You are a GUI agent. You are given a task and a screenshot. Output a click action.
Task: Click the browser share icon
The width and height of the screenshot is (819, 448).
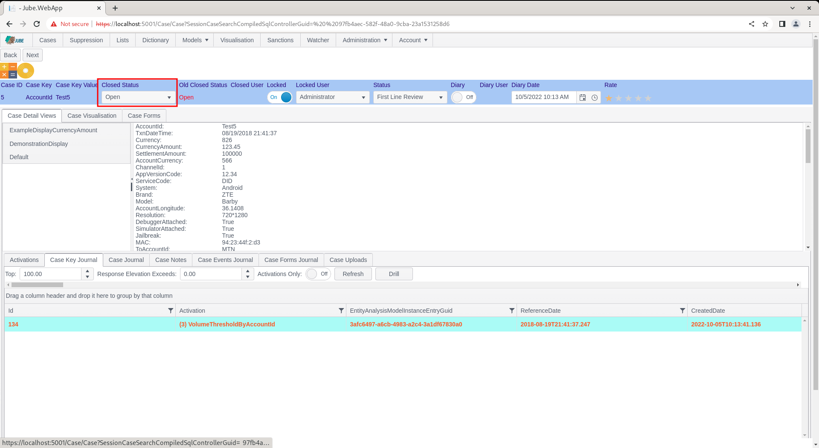(752, 24)
